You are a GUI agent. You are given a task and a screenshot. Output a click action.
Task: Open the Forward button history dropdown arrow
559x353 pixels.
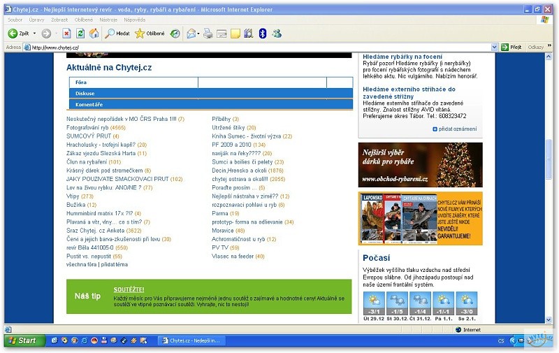pyautogui.click(x=57, y=34)
